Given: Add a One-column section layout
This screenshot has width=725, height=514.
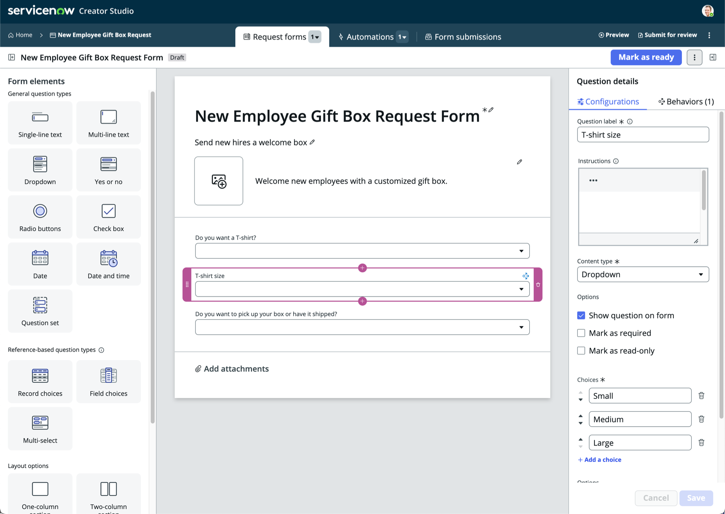Looking at the screenshot, I should pyautogui.click(x=40, y=494).
